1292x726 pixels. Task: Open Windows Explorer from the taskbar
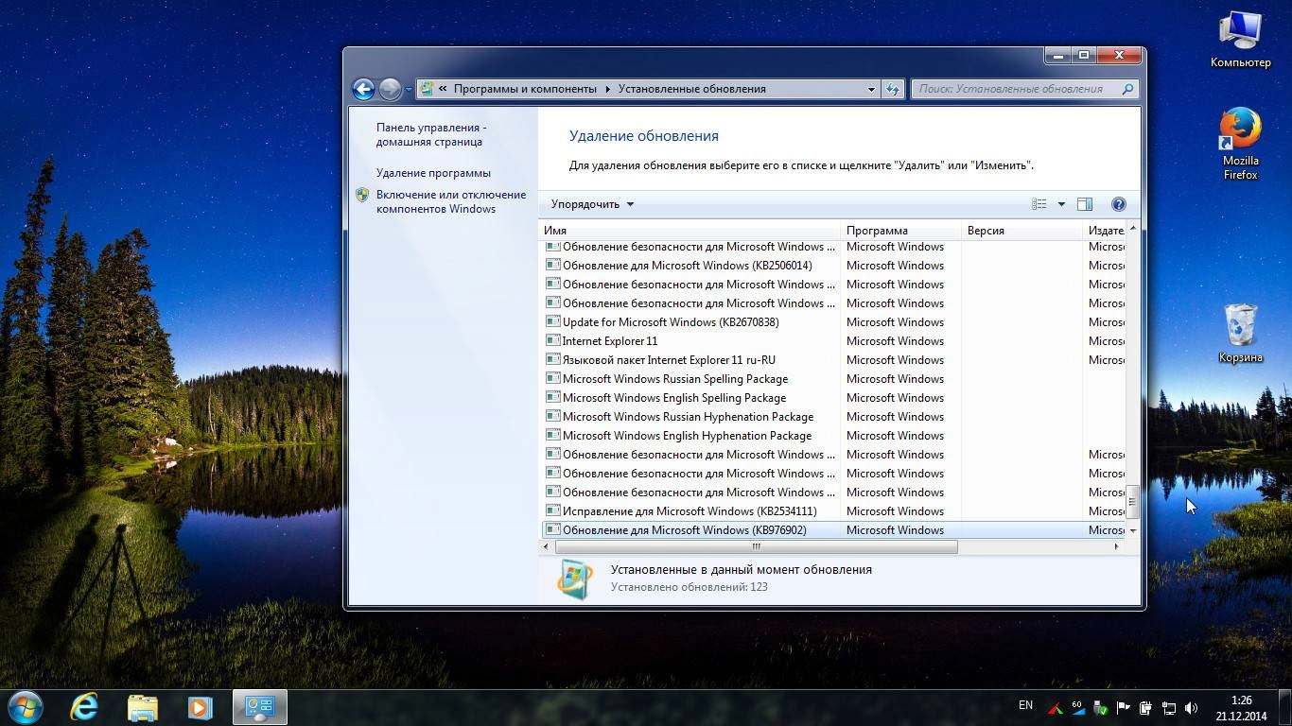pyautogui.click(x=143, y=706)
